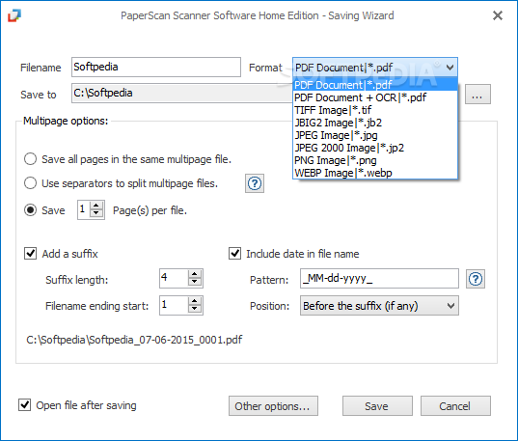
Task: Select Save all pages in same multipage file
Action: coord(31,159)
